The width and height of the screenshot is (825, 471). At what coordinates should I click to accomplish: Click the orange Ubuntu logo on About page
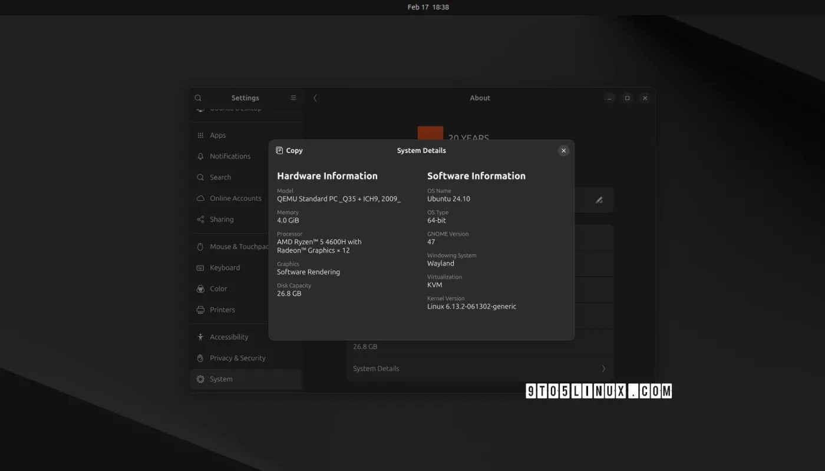click(x=430, y=133)
